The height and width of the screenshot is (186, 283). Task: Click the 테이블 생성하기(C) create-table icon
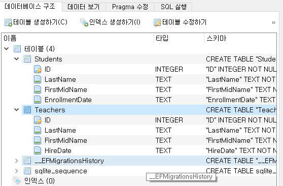coord(8,22)
